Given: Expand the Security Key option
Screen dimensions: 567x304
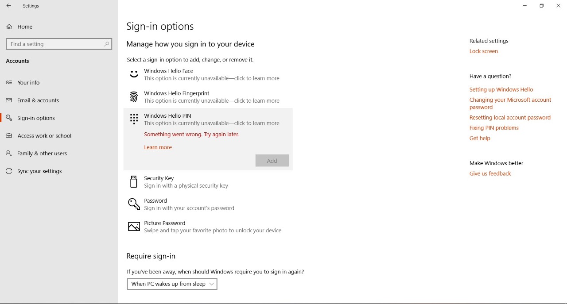Looking at the screenshot, I should (x=208, y=182).
